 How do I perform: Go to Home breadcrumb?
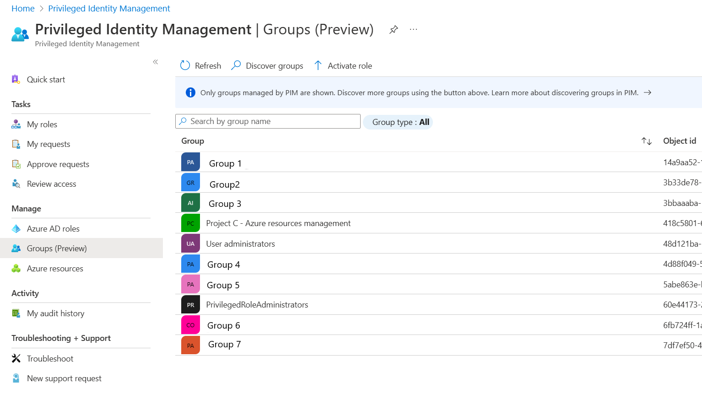click(23, 9)
